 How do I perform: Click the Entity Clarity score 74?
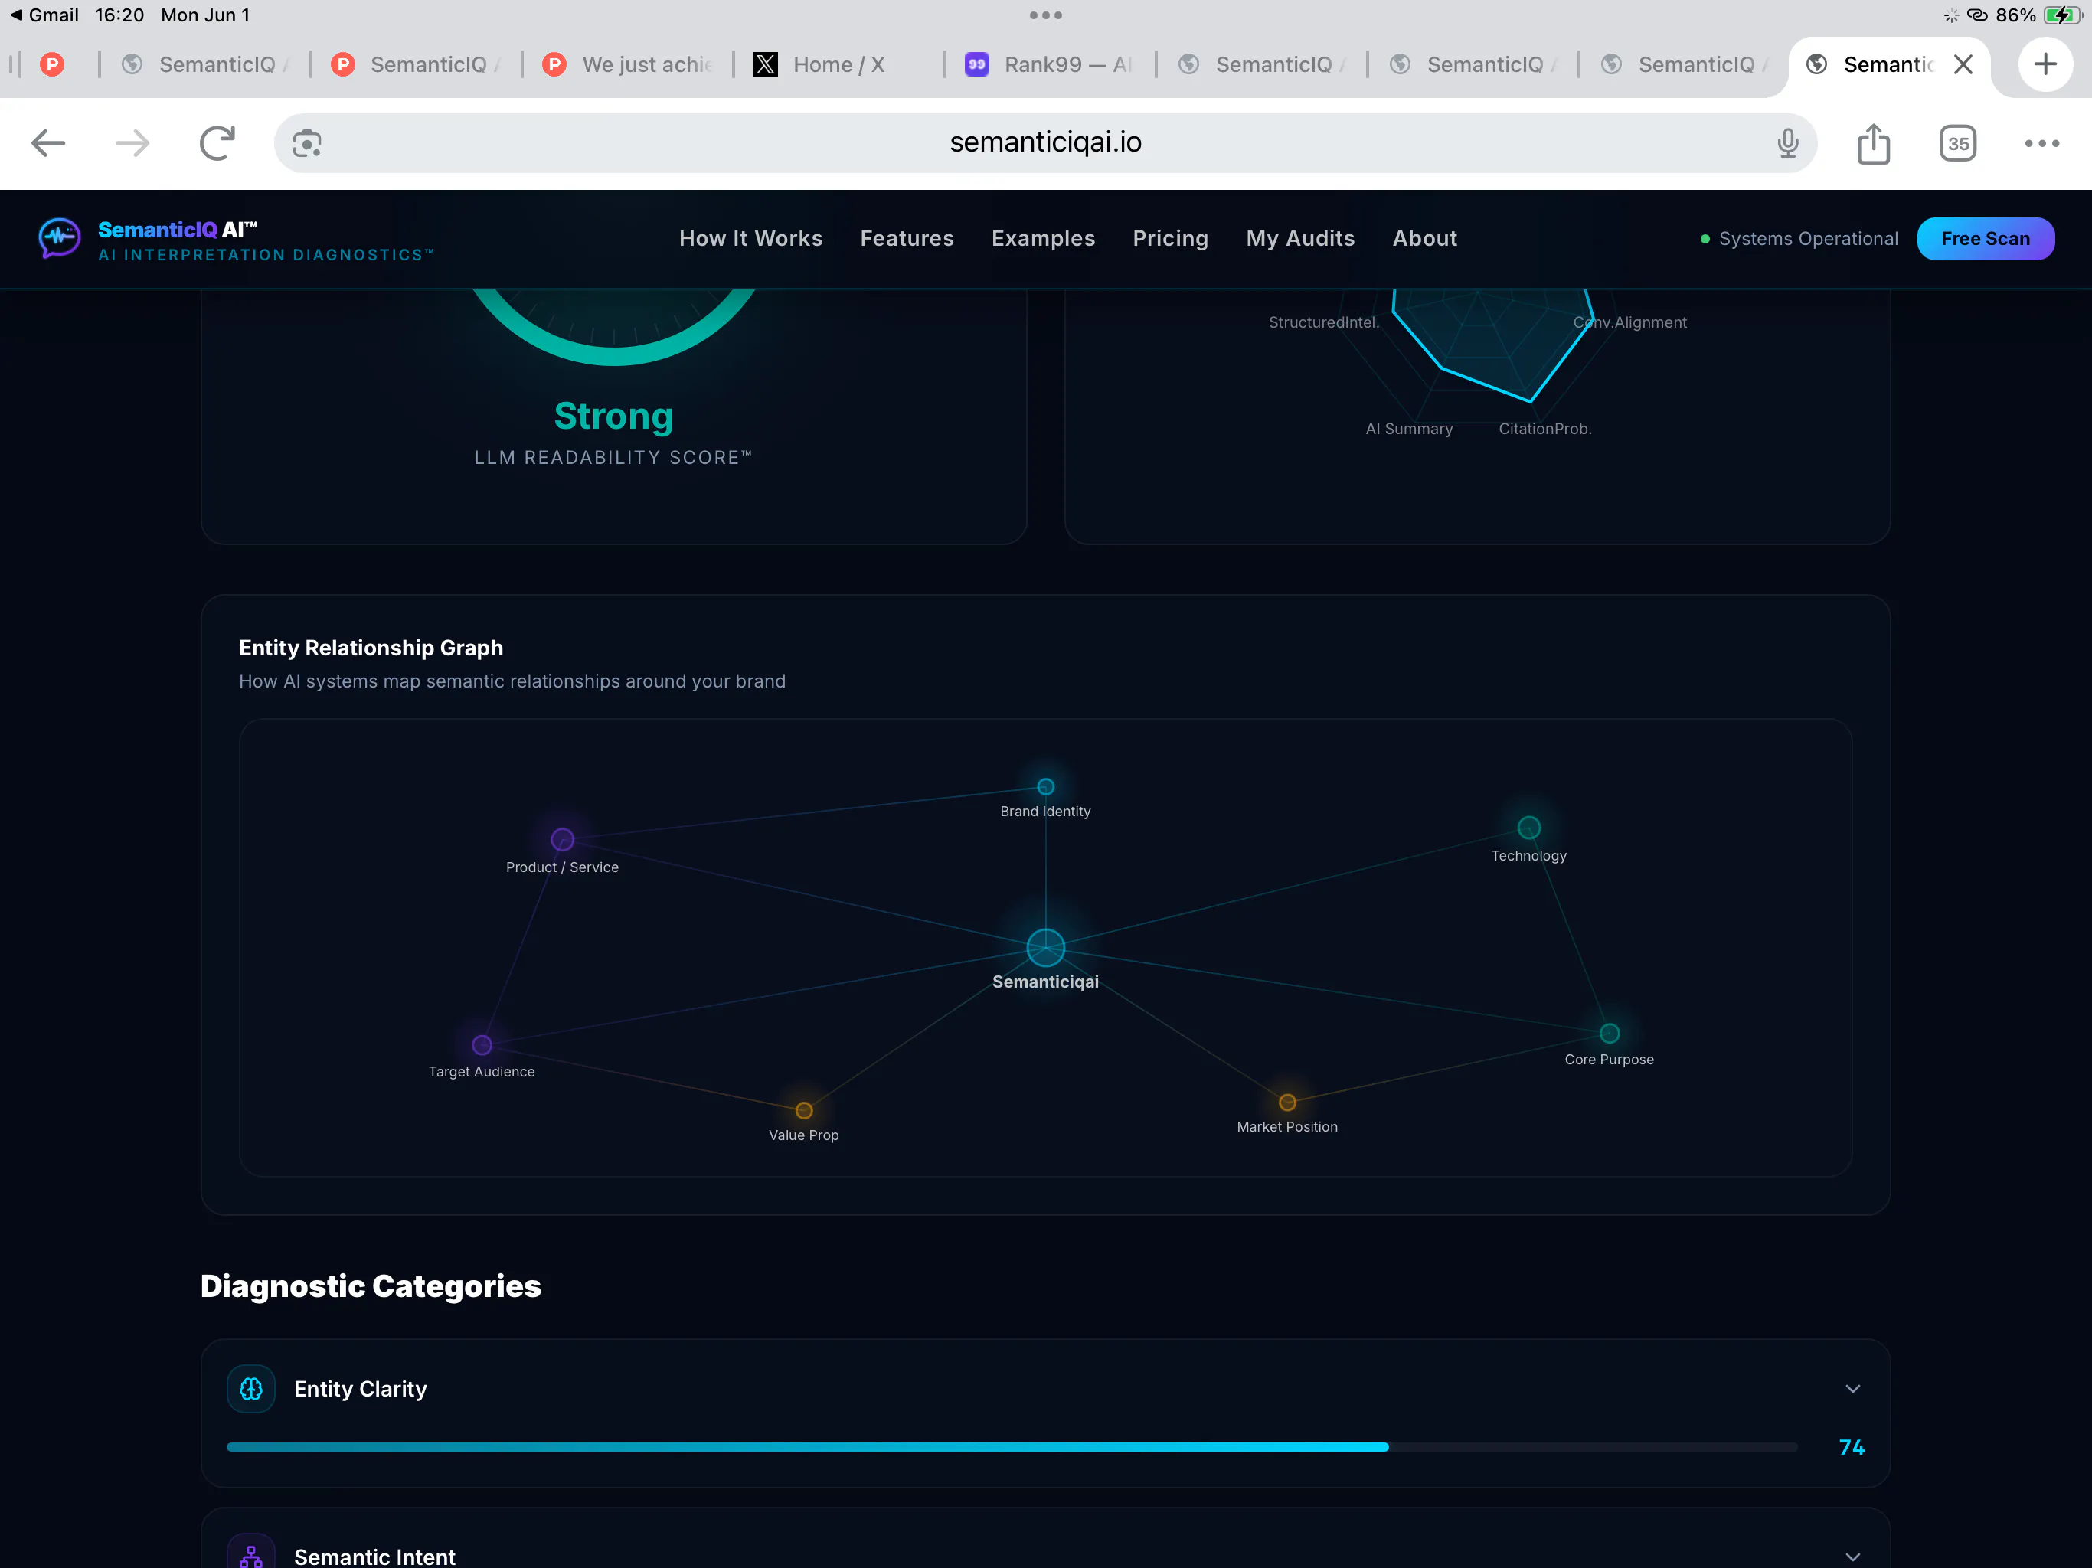pyautogui.click(x=1851, y=1447)
